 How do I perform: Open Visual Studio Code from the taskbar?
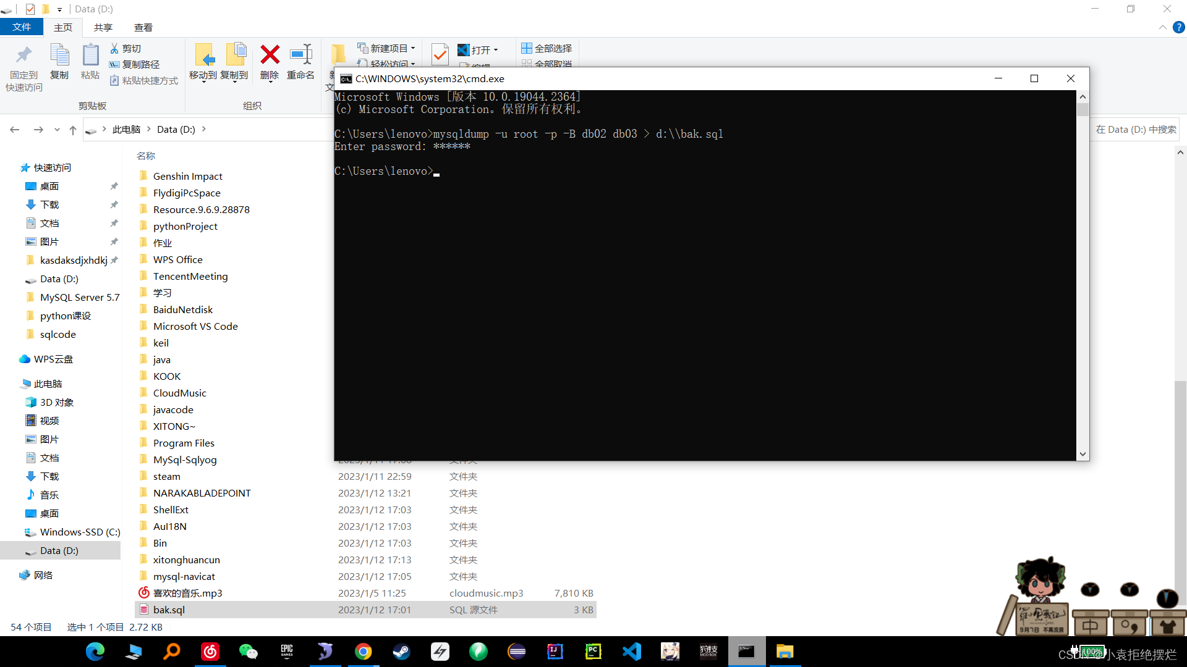coord(632,652)
